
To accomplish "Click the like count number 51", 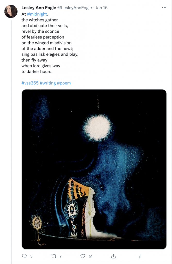I will [91, 256].
